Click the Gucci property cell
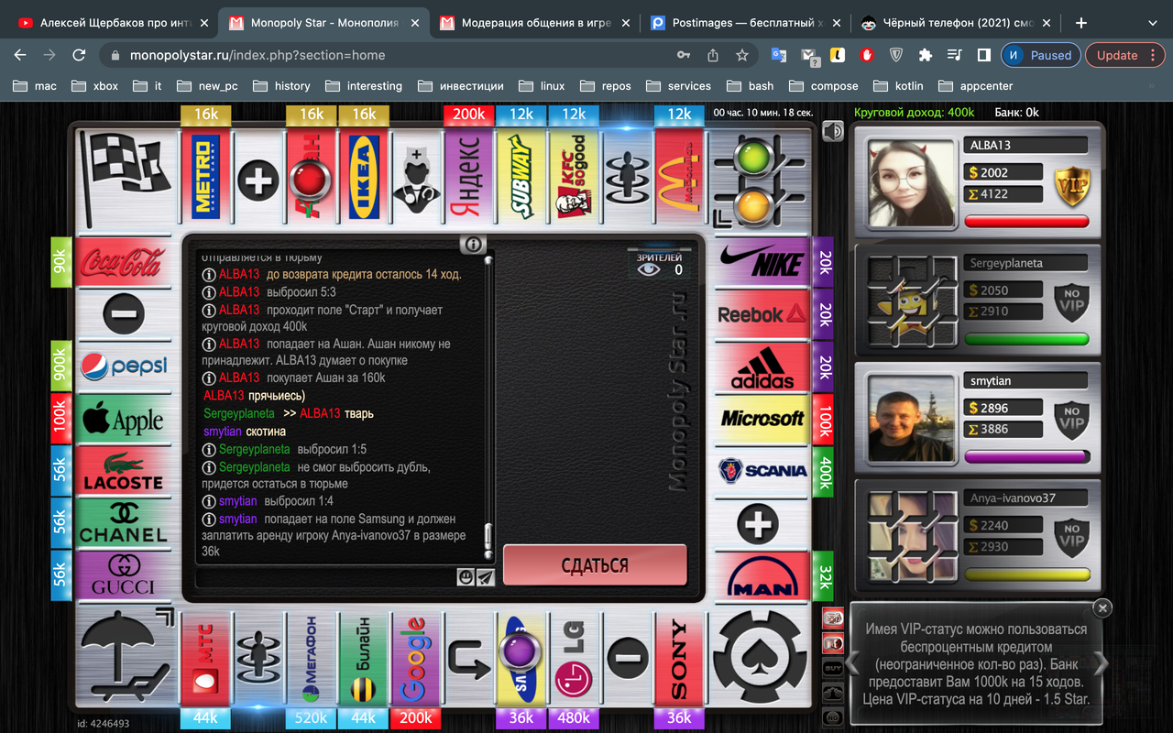Image resolution: width=1173 pixels, height=733 pixels. pos(122,576)
